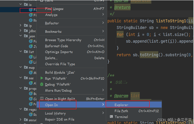Expand the jdbc folder
This screenshot has height=124, width=194.
20,30
